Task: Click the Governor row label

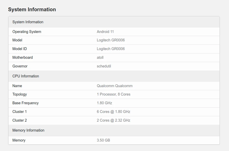Action: tap(20, 66)
